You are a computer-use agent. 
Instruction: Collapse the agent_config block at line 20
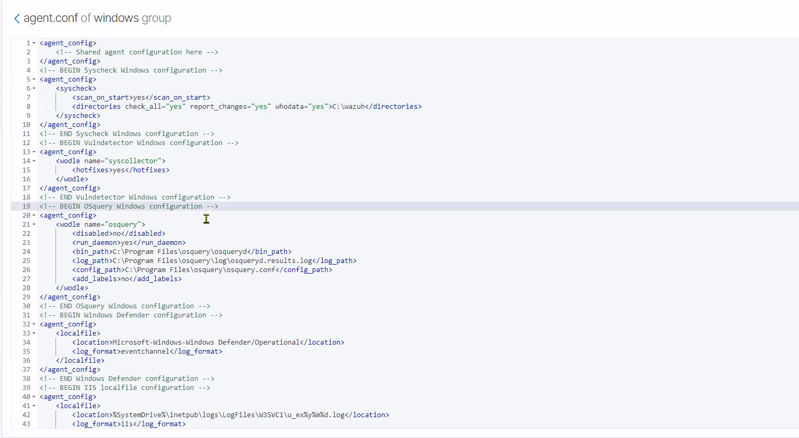pos(34,215)
